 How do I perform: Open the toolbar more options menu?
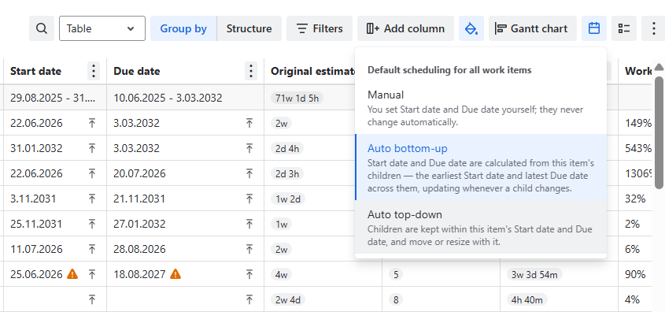[653, 28]
